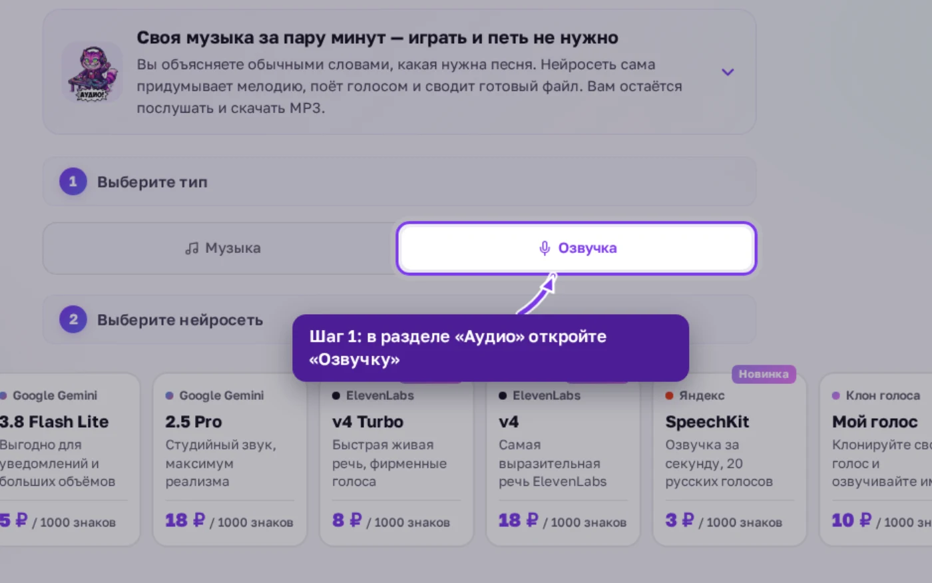Click the "Выберите нейросеть" heading
Screen dimensions: 932x583
point(180,319)
